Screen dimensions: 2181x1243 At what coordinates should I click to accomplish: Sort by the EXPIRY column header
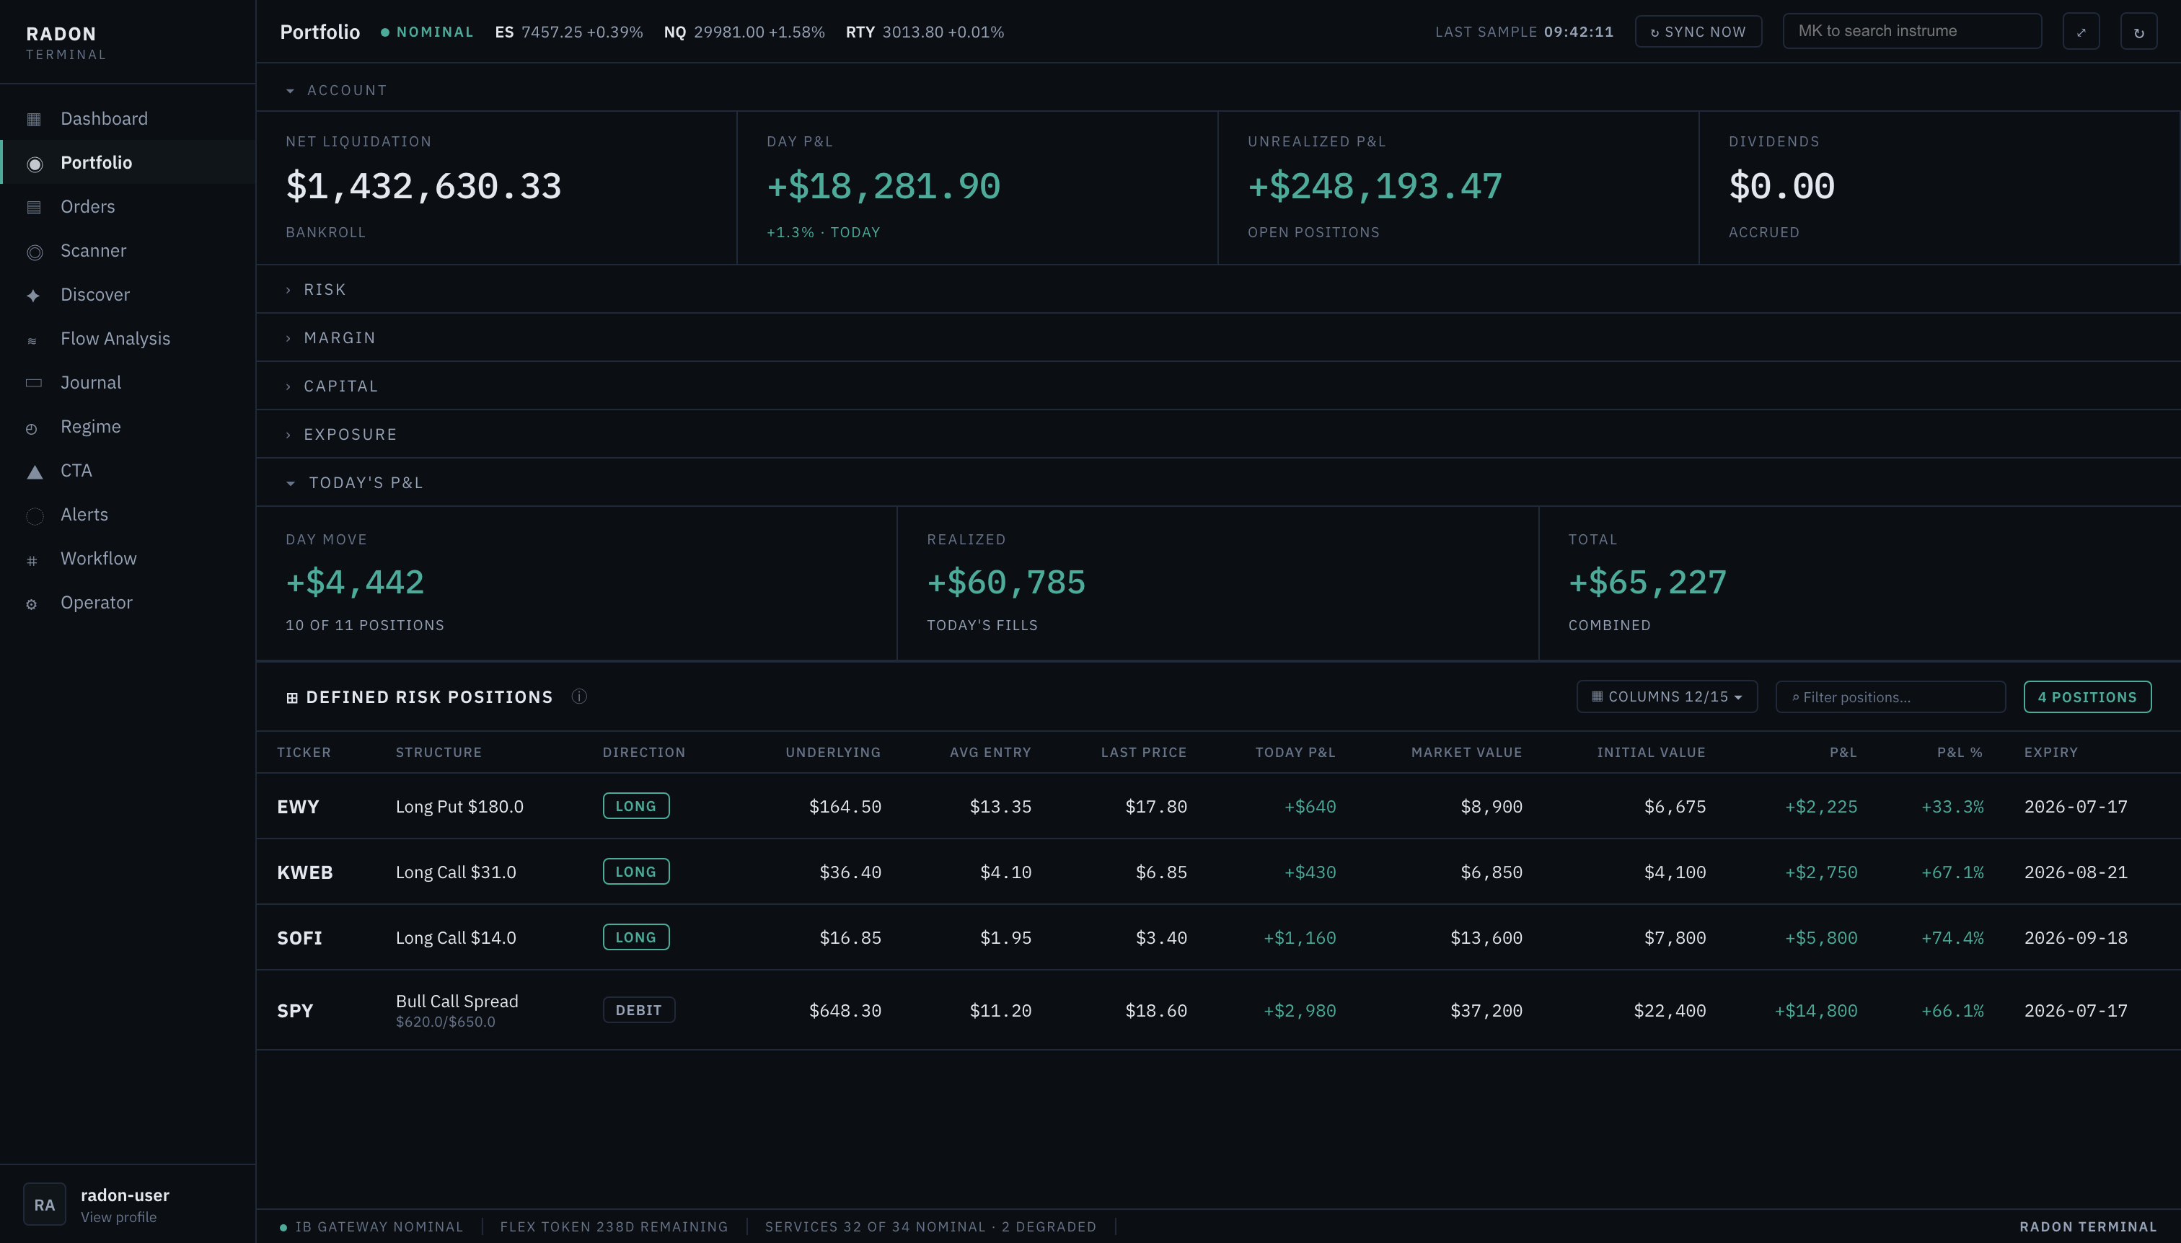point(2051,753)
